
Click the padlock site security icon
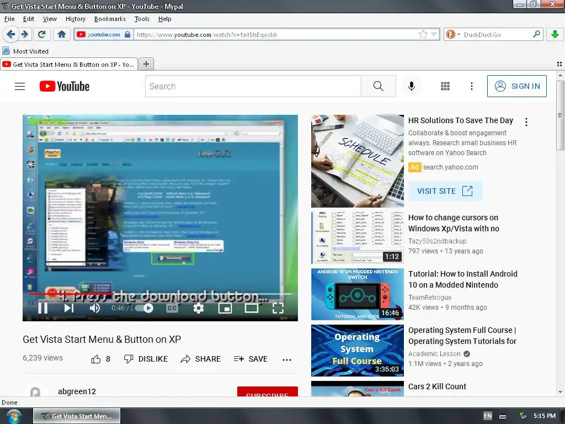click(127, 34)
